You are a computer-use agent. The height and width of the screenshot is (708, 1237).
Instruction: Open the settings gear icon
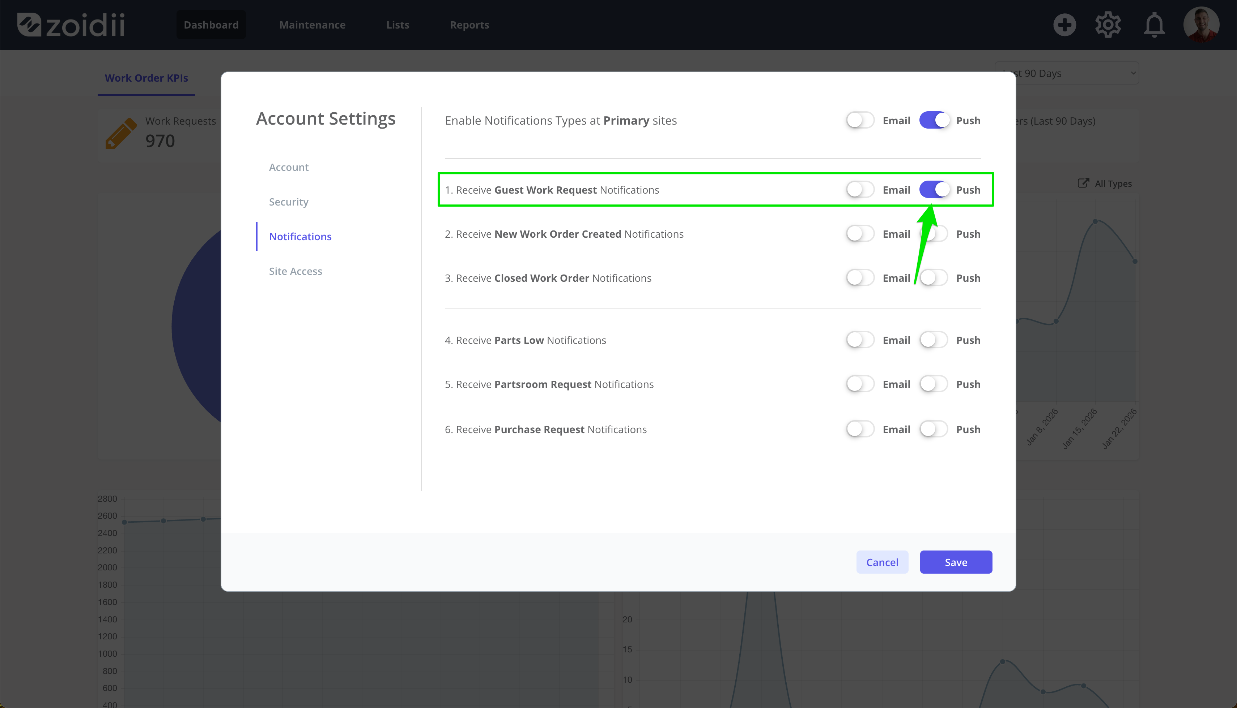coord(1108,25)
